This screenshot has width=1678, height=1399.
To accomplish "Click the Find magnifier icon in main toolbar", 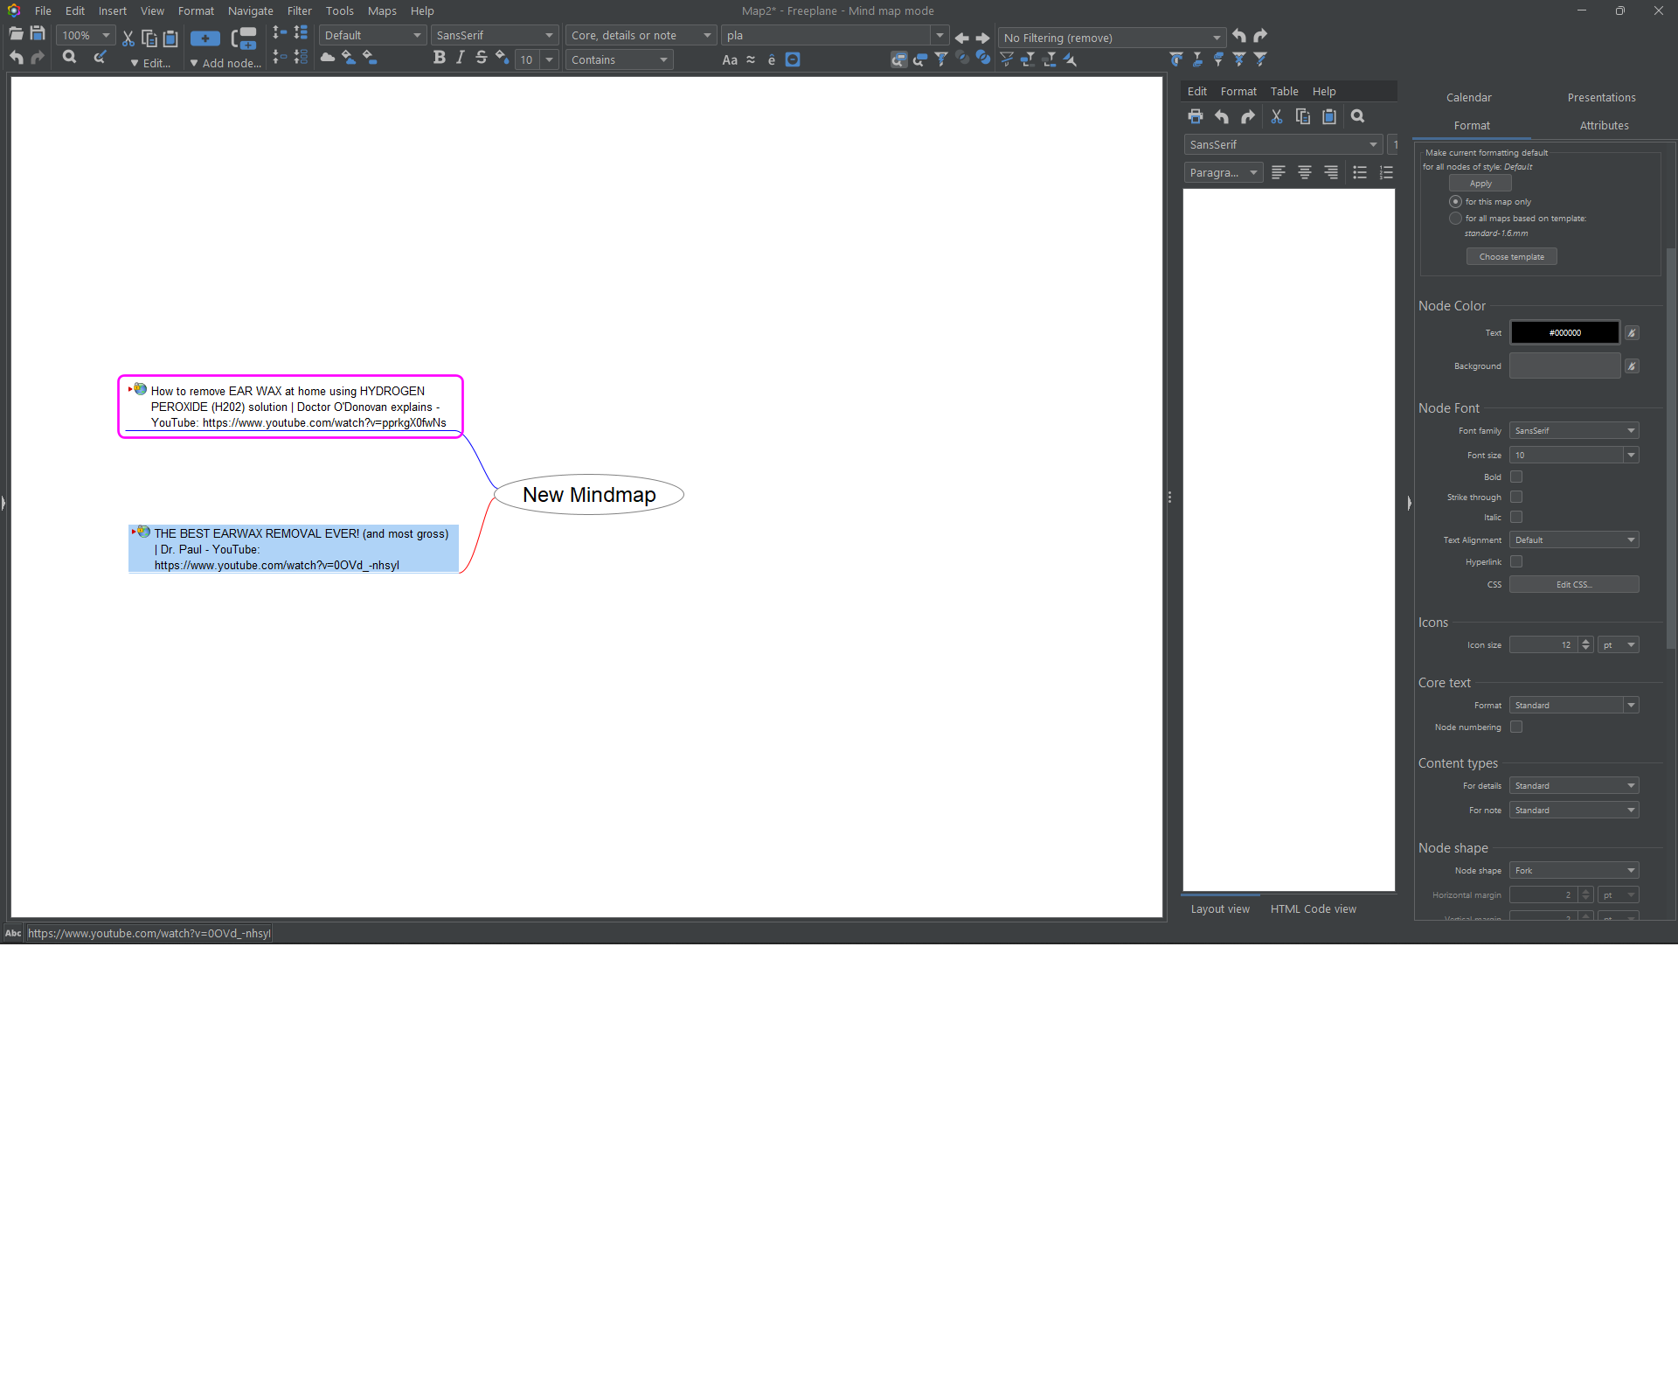I will coord(69,58).
